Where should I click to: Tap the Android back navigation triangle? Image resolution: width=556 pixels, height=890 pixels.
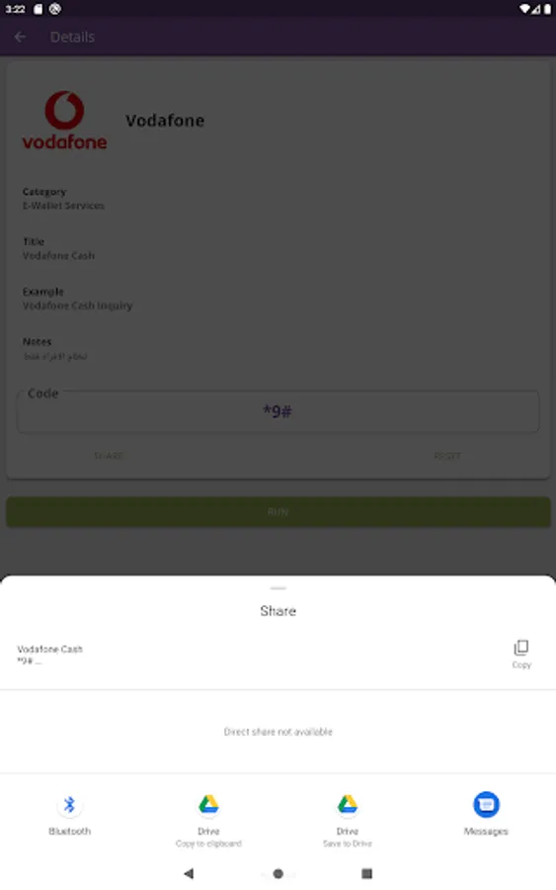[x=189, y=873]
